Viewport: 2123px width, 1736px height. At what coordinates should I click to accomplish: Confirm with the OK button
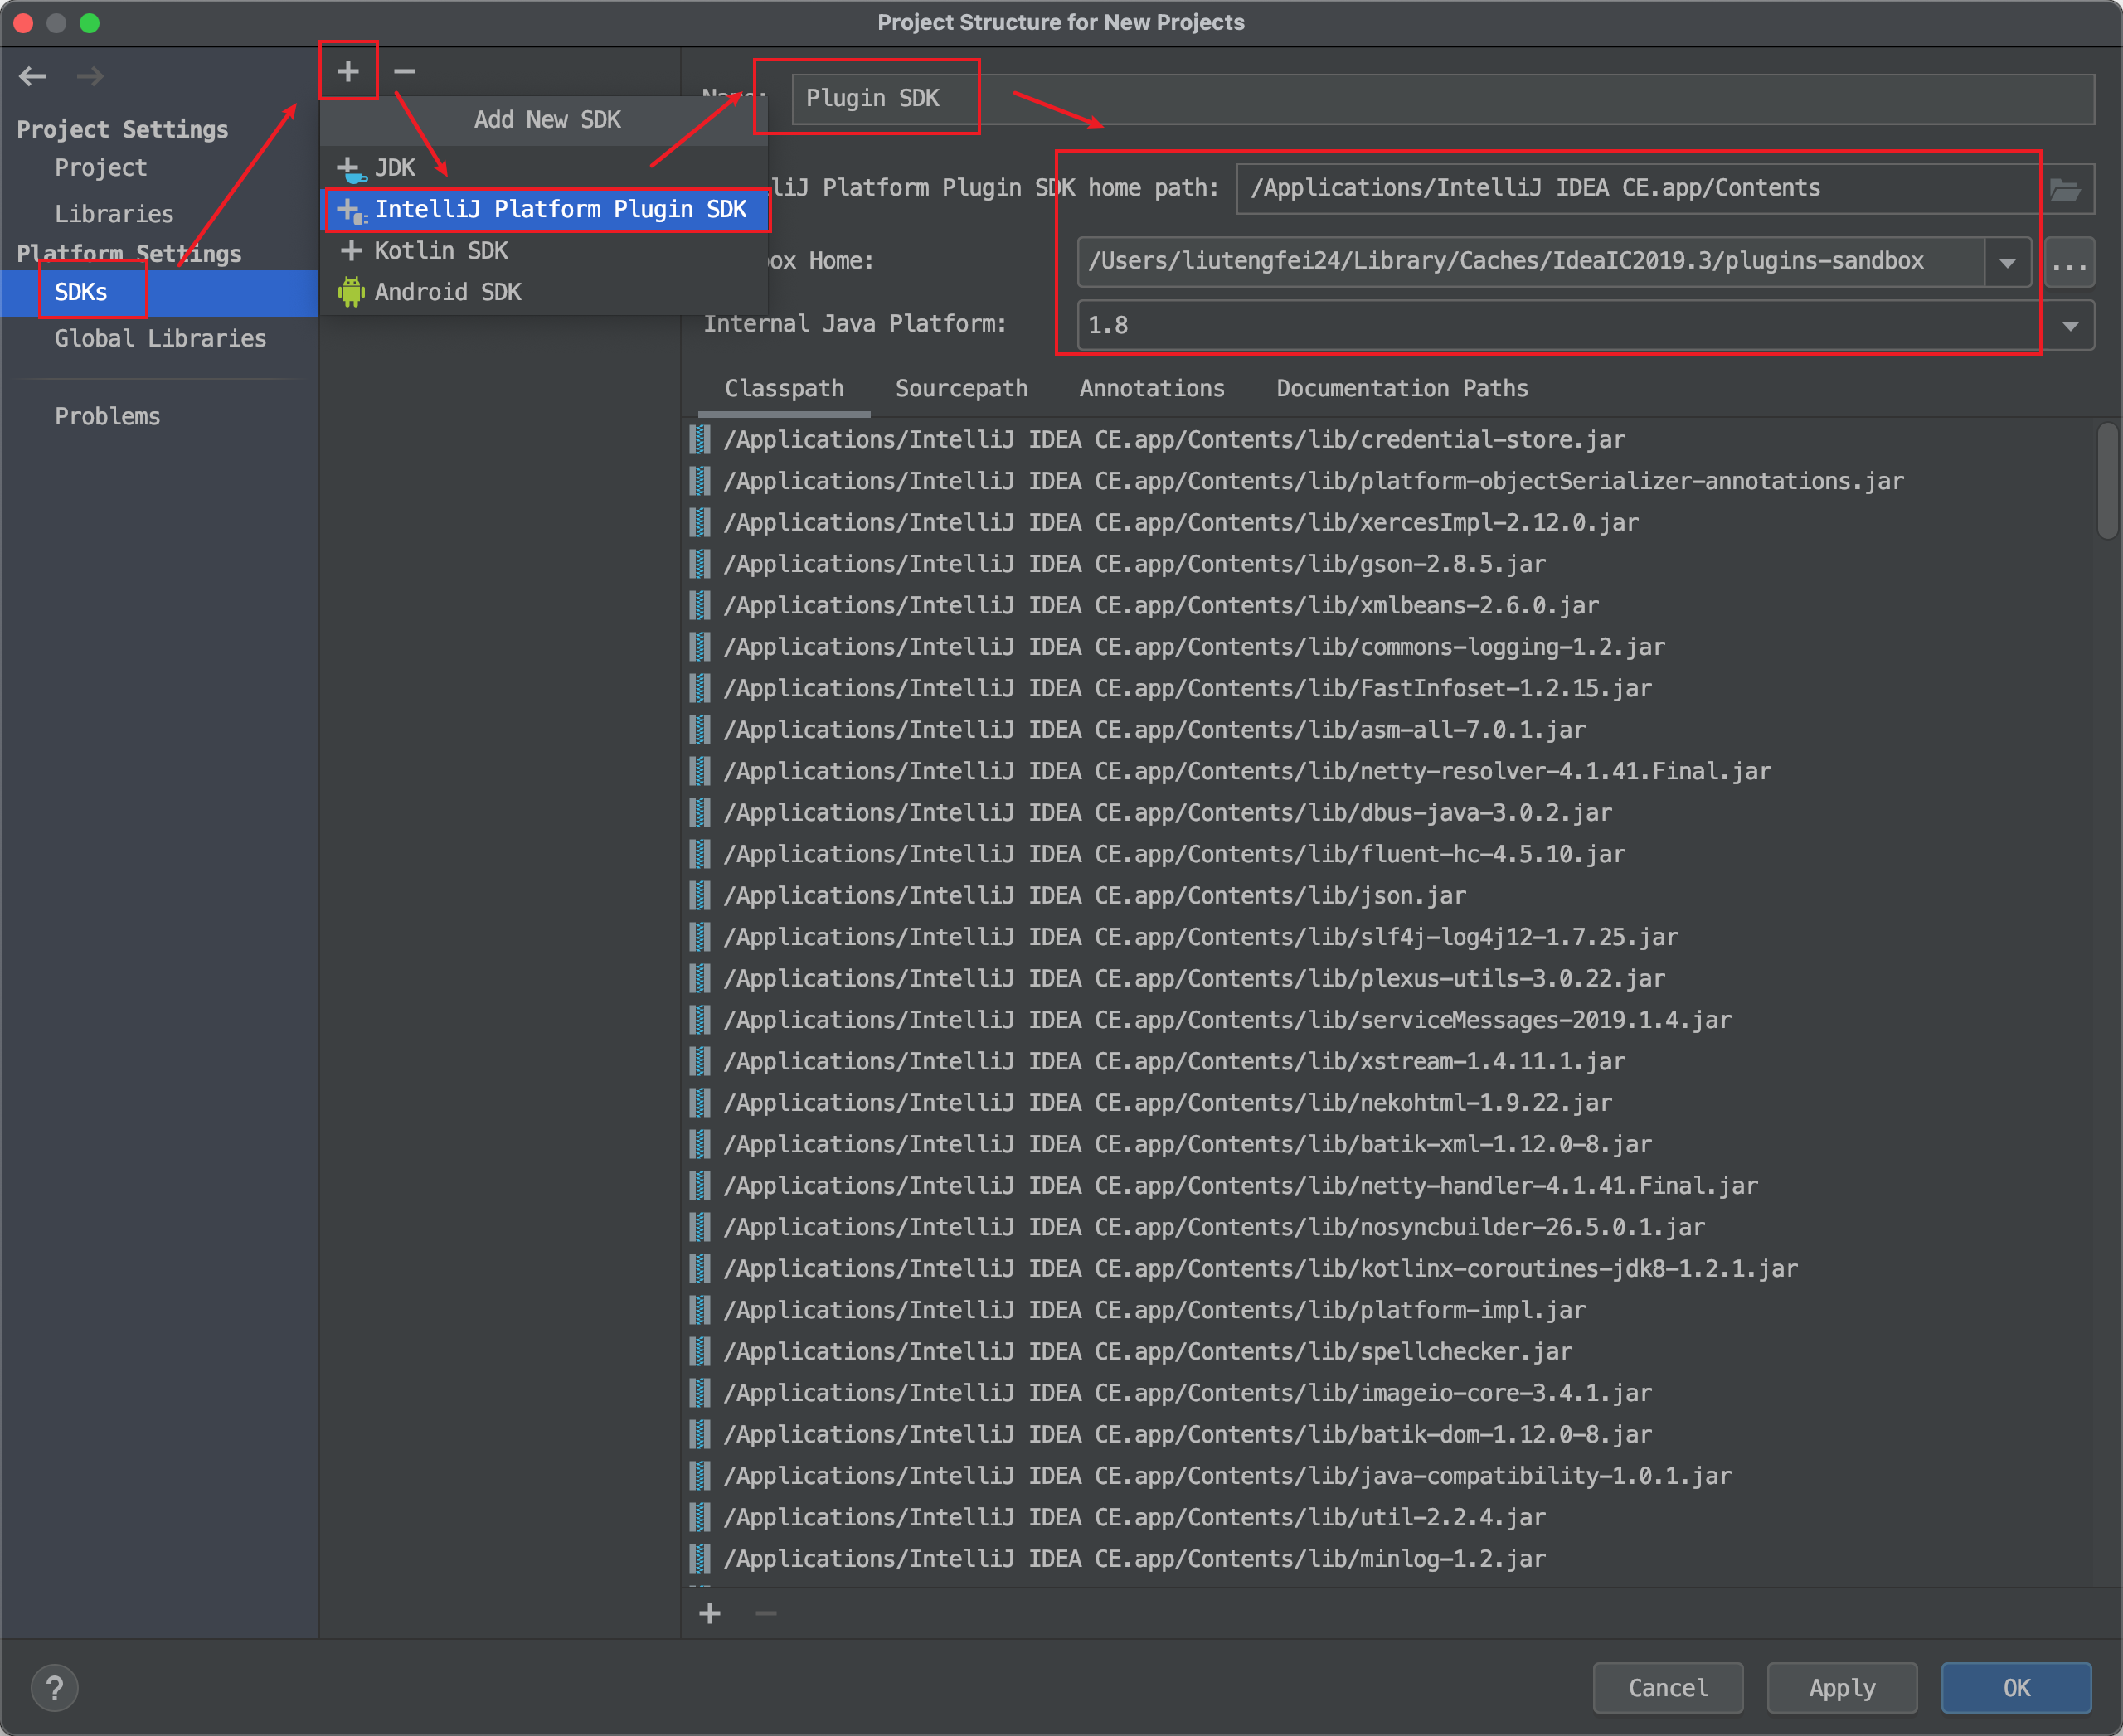pyautogui.click(x=2016, y=1688)
